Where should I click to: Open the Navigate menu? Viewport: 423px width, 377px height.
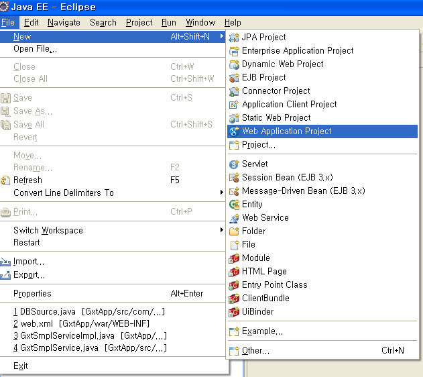pos(64,23)
